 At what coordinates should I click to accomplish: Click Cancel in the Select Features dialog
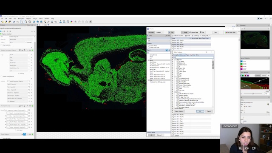pyautogui.click(x=209, y=111)
